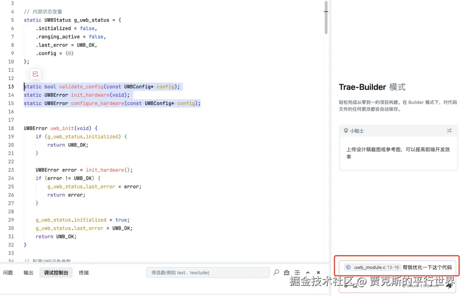This screenshot has height=296, width=464.
Task: Open the 终端 tab
Action: click(84, 273)
